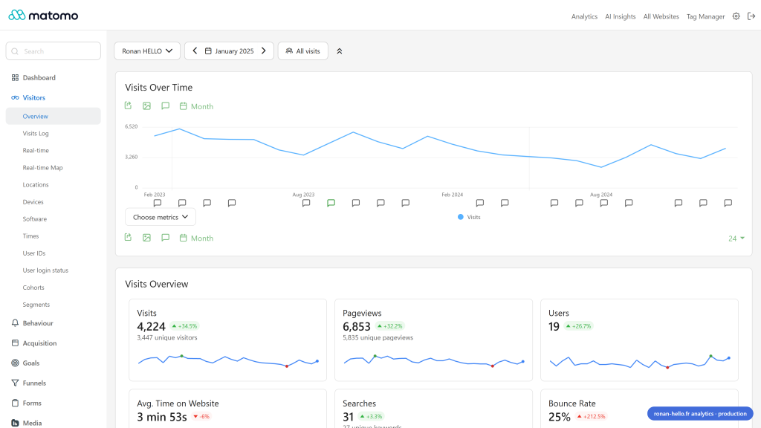The width and height of the screenshot is (761, 428).
Task: Open the 24 row-limit dropdown
Action: pyautogui.click(x=736, y=239)
